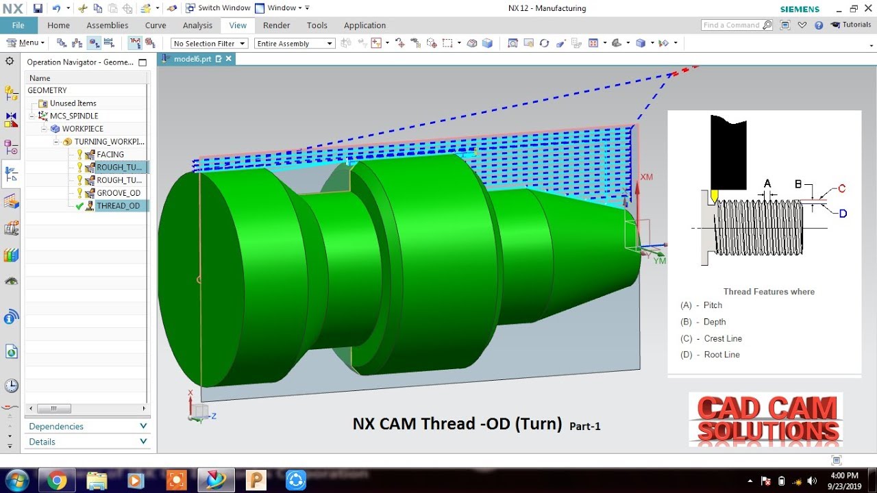This screenshot has width=877, height=493.
Task: Click the navigator horizontal scrollbar thumb
Action: [54, 409]
